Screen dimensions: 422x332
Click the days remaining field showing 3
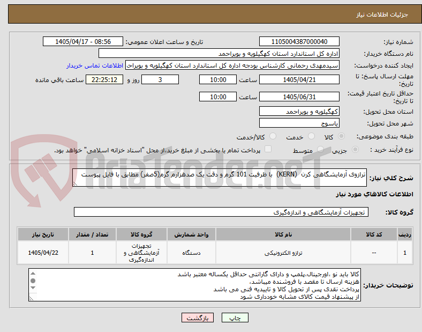160,79
